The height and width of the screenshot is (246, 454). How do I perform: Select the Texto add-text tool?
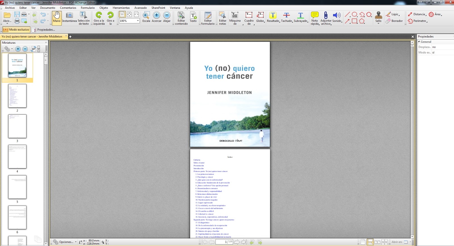click(x=193, y=17)
